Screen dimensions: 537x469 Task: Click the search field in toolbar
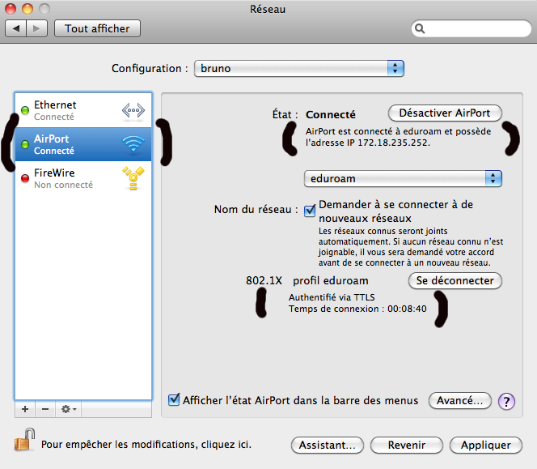click(x=471, y=28)
